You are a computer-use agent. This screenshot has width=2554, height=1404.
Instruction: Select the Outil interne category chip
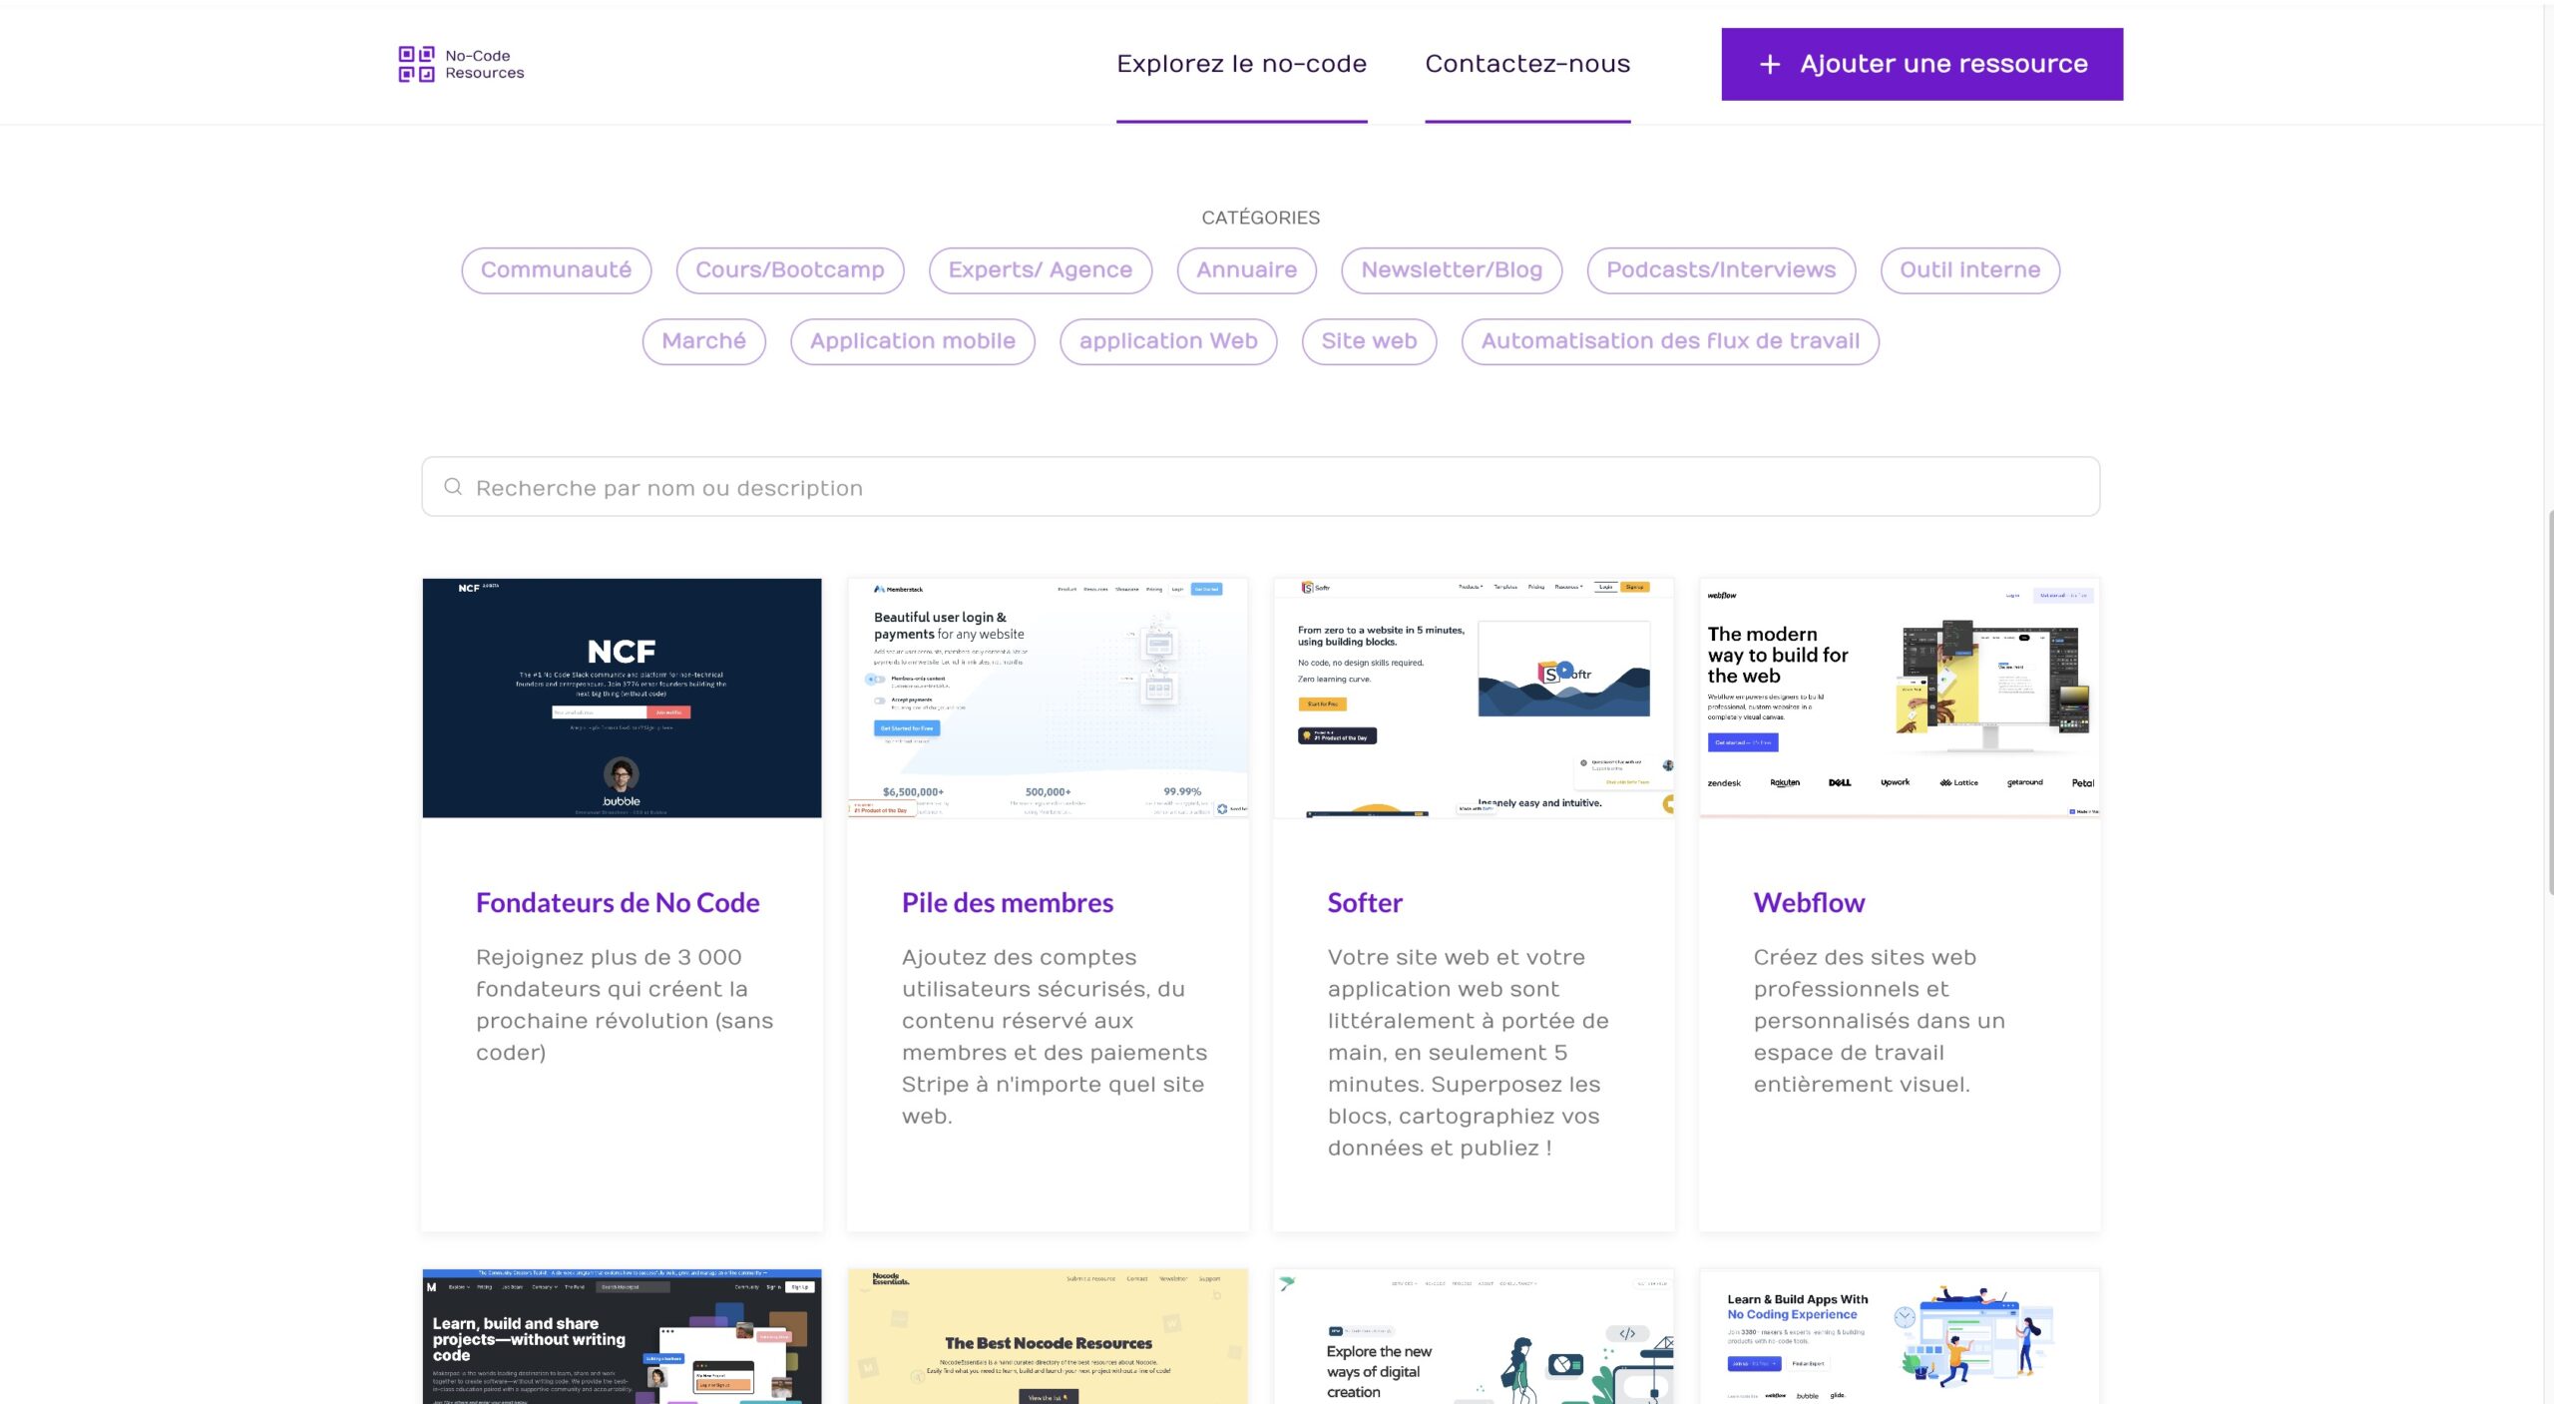tap(1968, 270)
